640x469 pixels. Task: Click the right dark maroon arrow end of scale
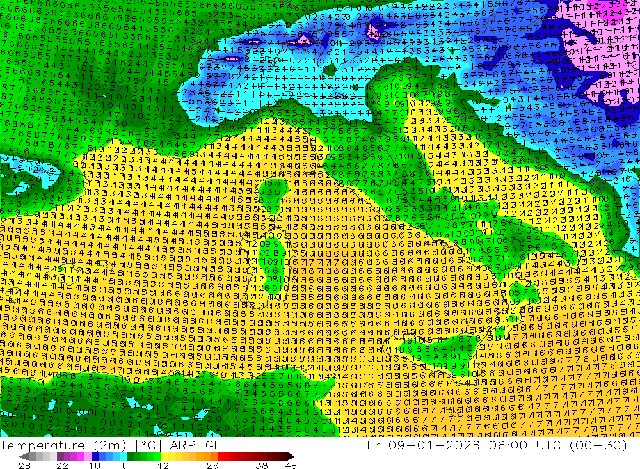click(x=291, y=456)
